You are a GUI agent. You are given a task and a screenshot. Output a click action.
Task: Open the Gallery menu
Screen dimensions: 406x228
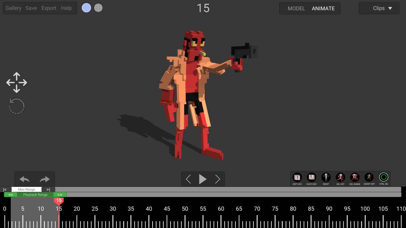pos(14,8)
